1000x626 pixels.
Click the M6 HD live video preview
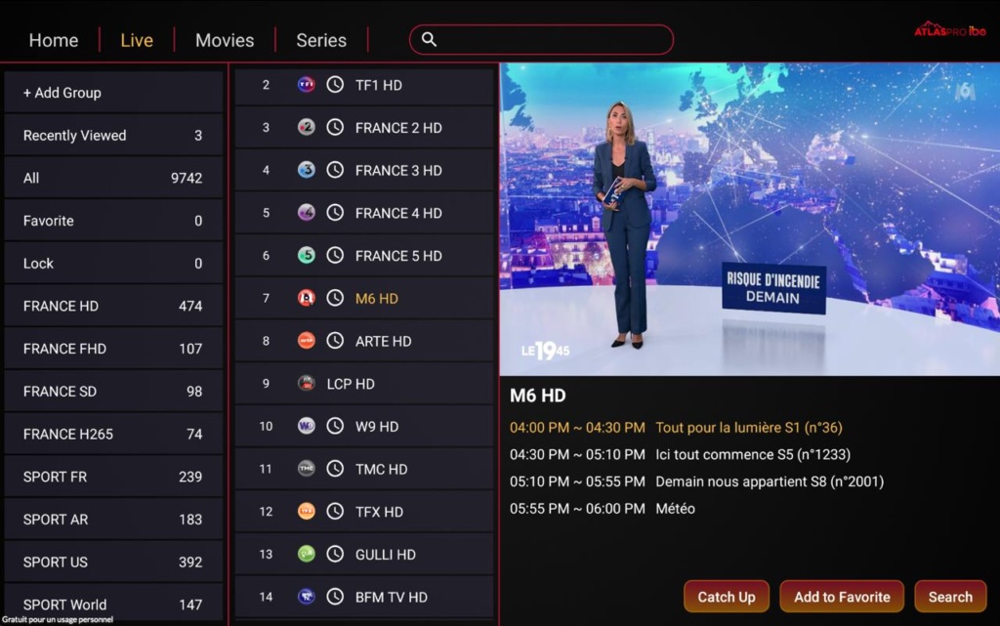coord(749,220)
